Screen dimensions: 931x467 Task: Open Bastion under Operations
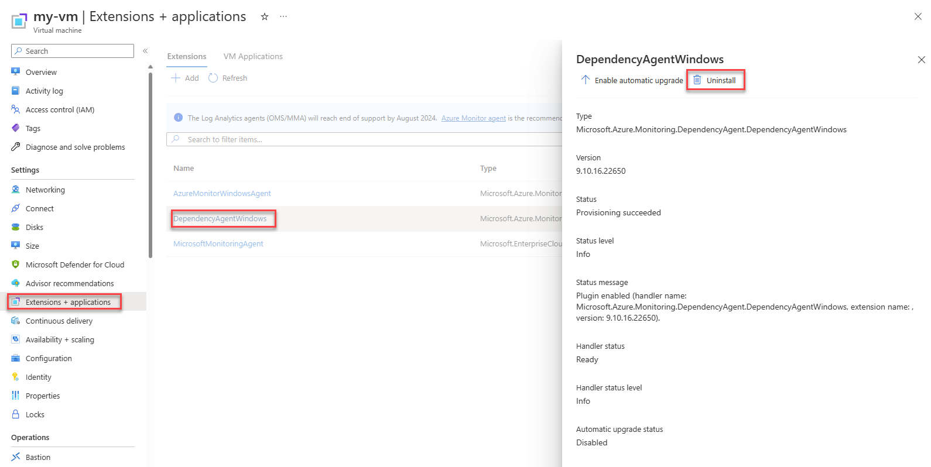[x=37, y=457]
